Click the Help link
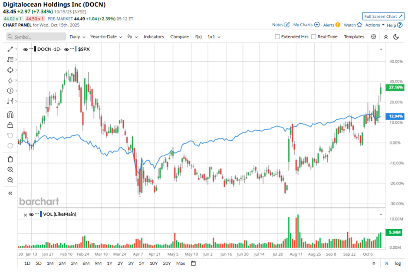This screenshot has width=408, height=277. pyautogui.click(x=392, y=25)
